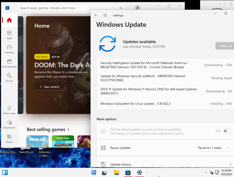Open Entertainment section in Microsoft Store

[9, 63]
